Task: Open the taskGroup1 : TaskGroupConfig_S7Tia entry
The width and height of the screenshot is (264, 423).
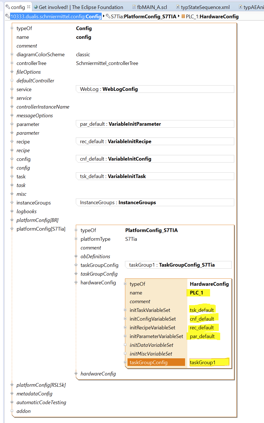Action: 178,265
